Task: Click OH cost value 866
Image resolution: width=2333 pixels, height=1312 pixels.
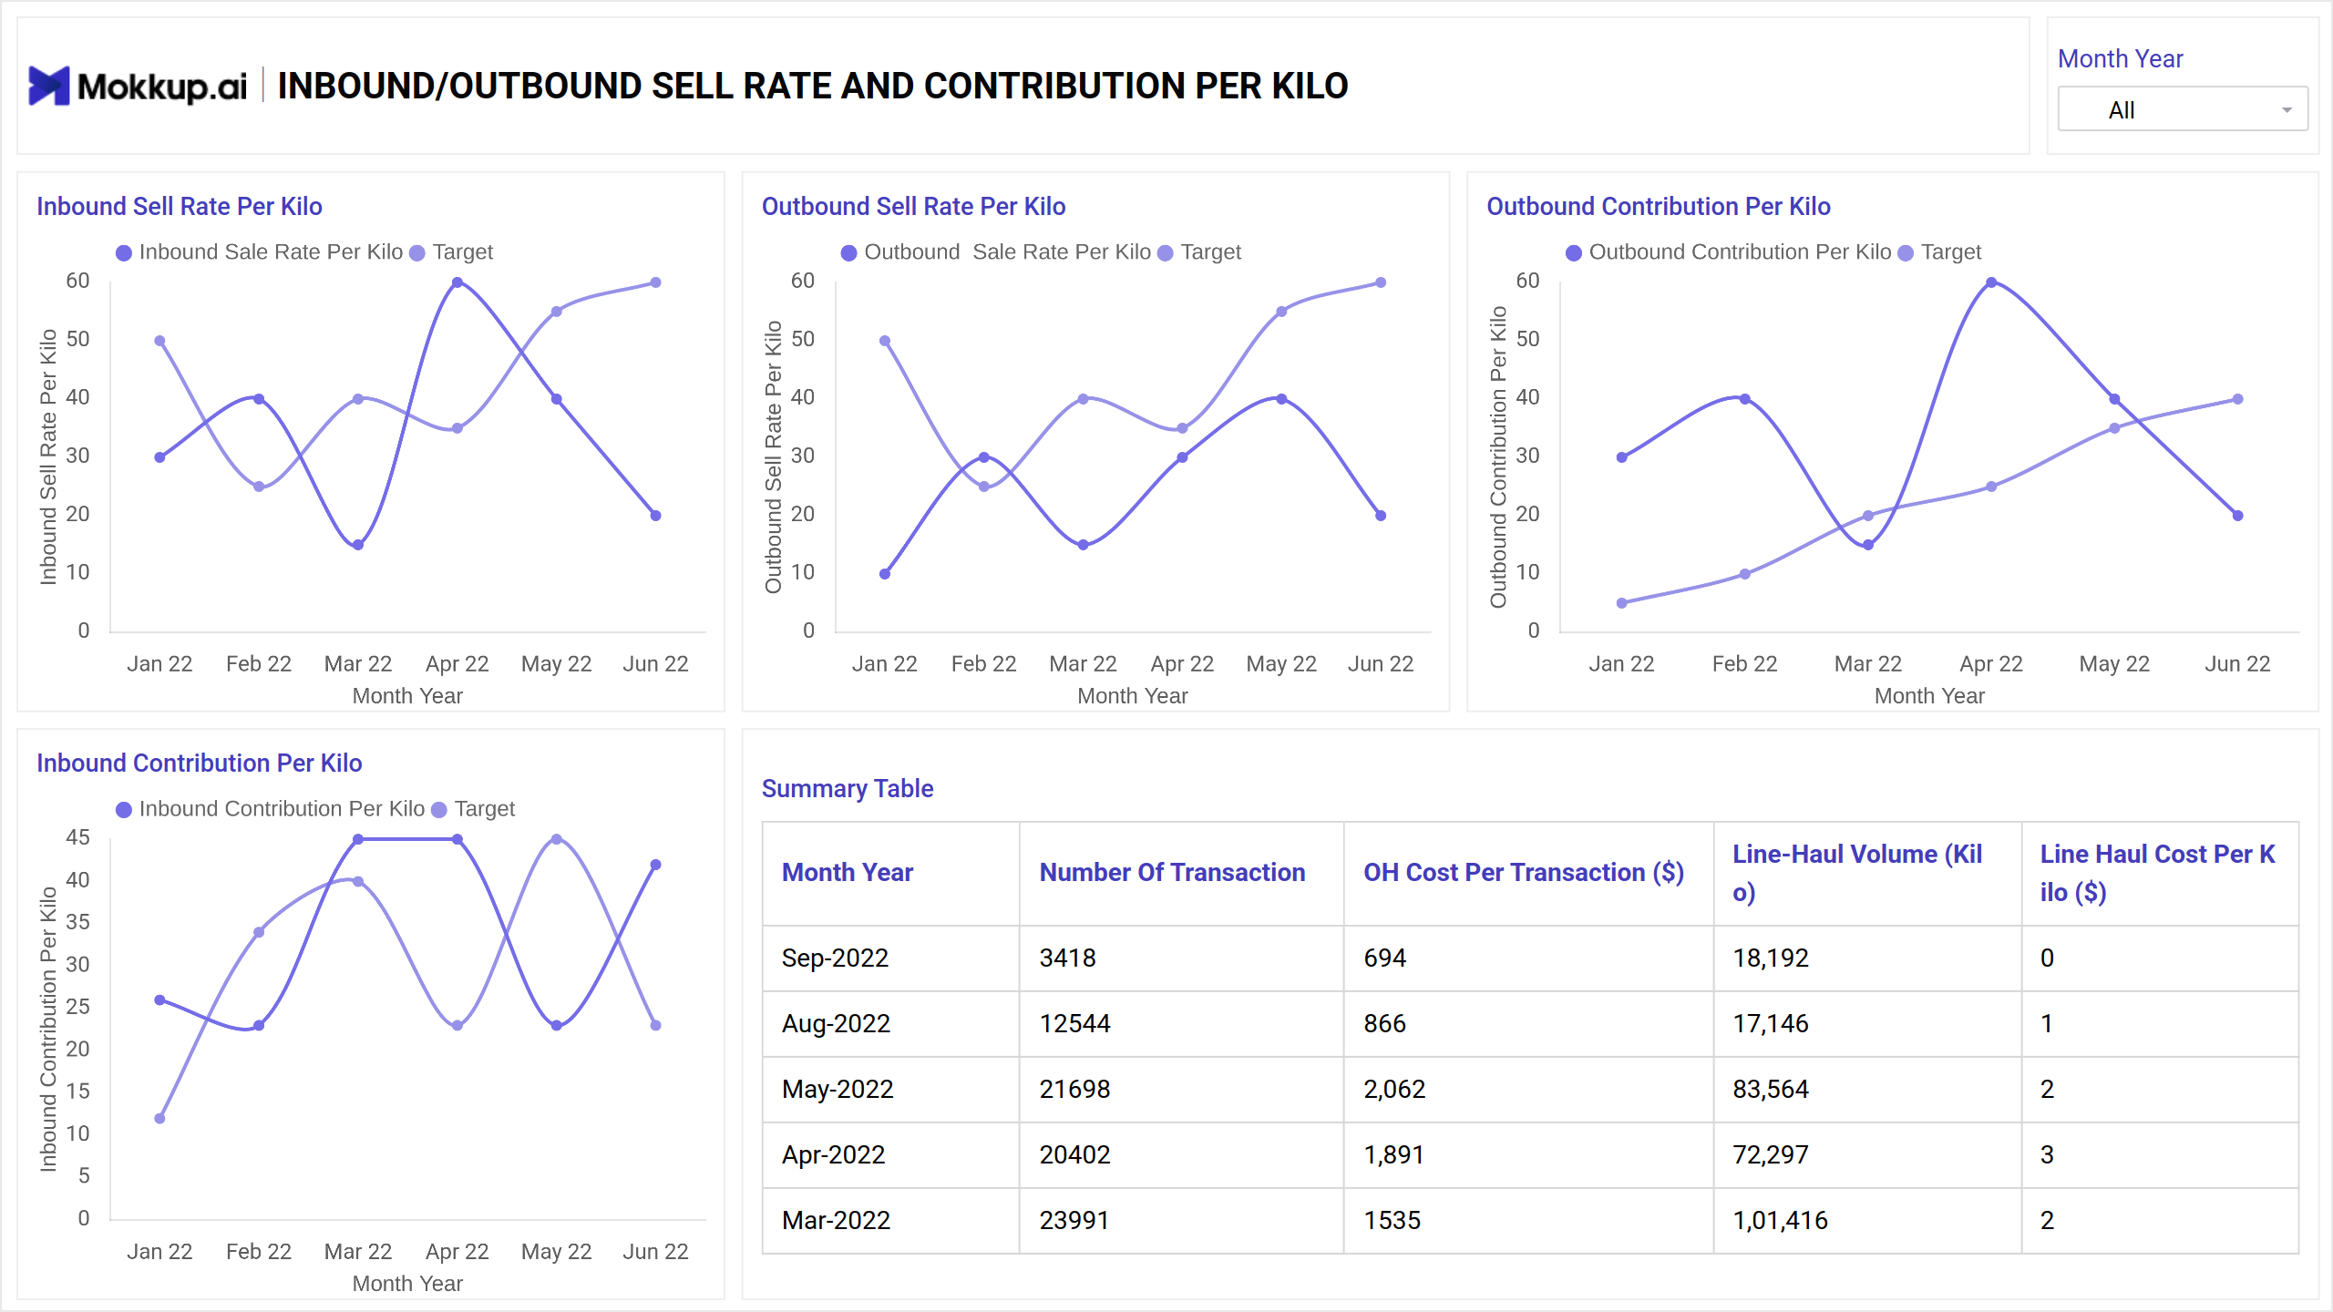Action: [1385, 1024]
